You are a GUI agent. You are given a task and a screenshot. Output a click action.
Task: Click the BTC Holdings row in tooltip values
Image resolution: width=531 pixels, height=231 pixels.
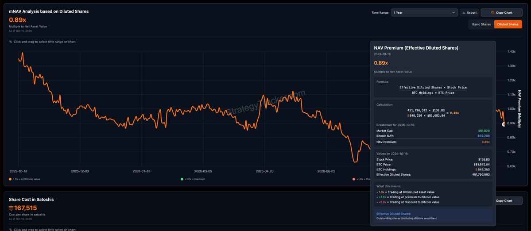tap(433, 169)
